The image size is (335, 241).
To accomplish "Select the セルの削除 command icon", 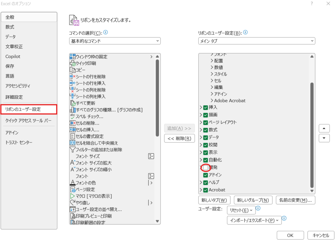I will [x=73, y=123].
